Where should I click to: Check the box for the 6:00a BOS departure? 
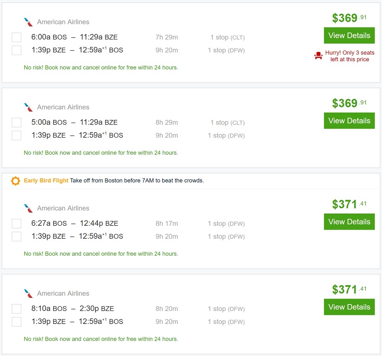pos(16,37)
